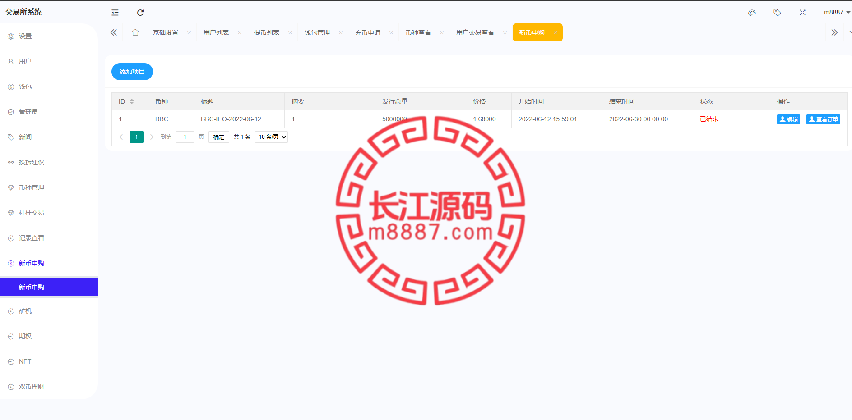Click the 编辑 button for BBC row
The height and width of the screenshot is (420, 852).
pos(788,119)
